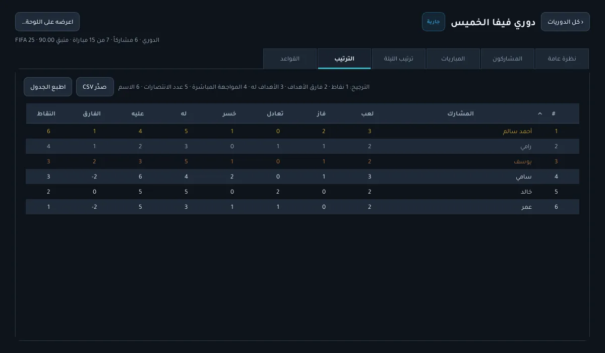The width and height of the screenshot is (605, 353).
Task: Select participant يوسف
Action: (523, 161)
